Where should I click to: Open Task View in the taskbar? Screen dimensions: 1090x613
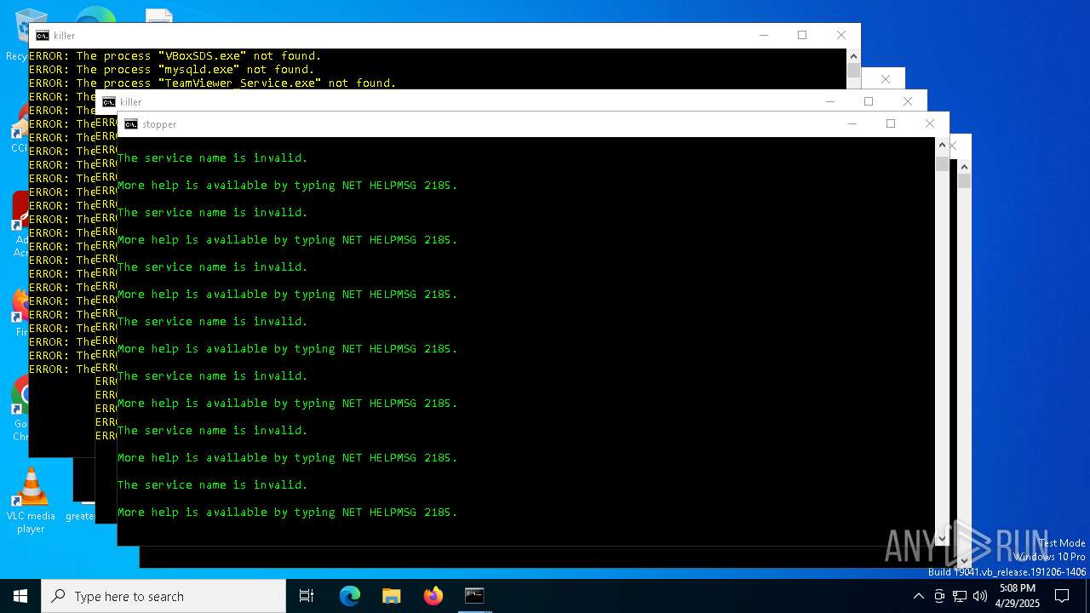[307, 596]
